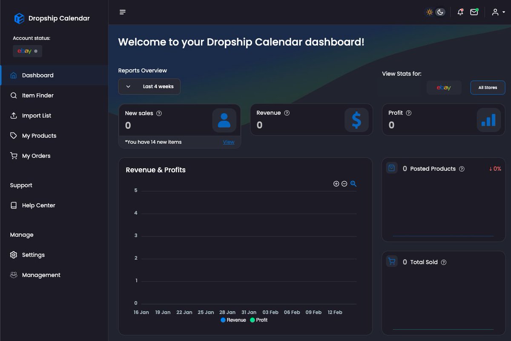
Task: Open Settings in sidebar
Action: [x=54, y=254]
